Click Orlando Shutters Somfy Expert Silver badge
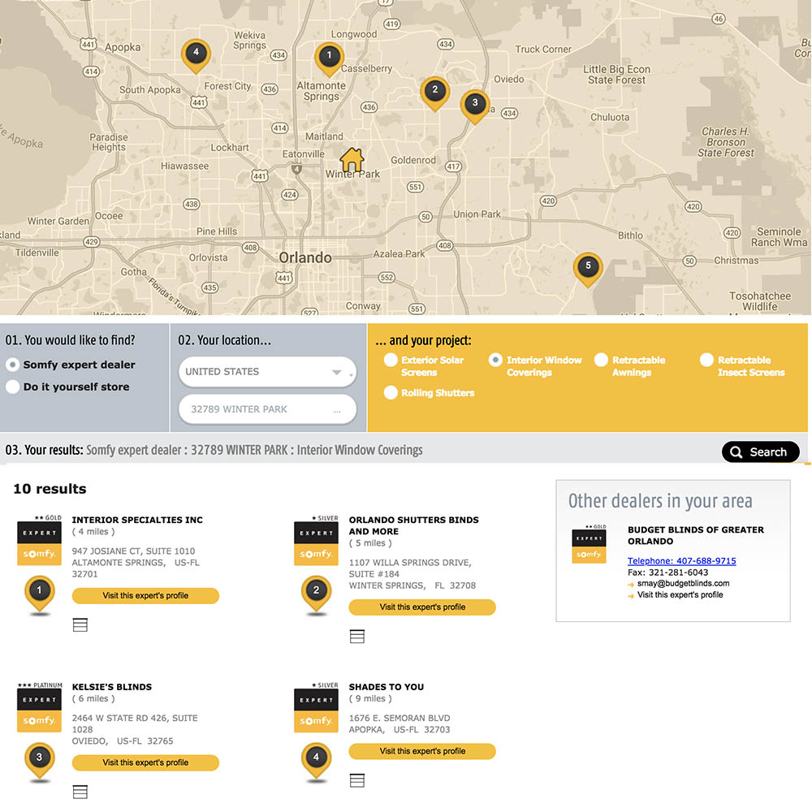Viewport: 812px width, 812px height. (x=316, y=540)
